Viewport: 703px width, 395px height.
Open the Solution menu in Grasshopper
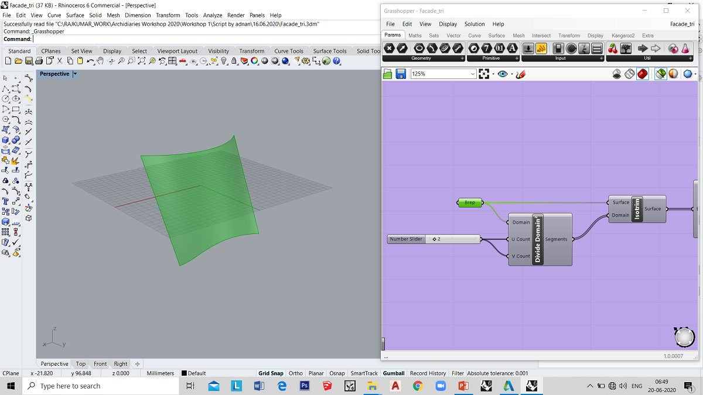[474, 24]
